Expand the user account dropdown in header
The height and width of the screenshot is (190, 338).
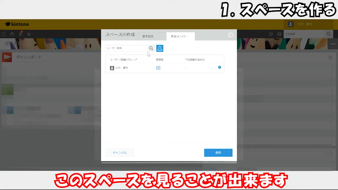[329, 24]
